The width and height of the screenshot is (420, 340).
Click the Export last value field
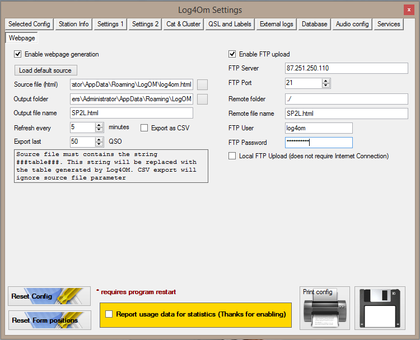[x=83, y=142]
